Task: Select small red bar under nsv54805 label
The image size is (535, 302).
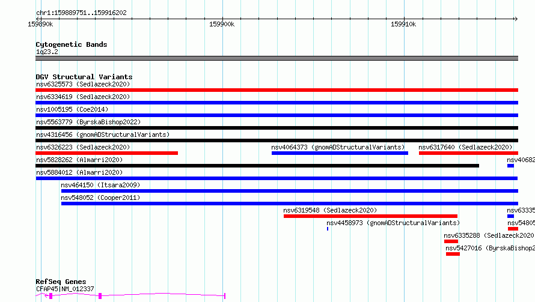Action: click(513, 229)
